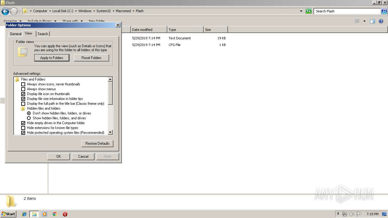The height and width of the screenshot is (218, 388).
Task: Uncheck Hide protected operating system files
Action: coord(23,133)
